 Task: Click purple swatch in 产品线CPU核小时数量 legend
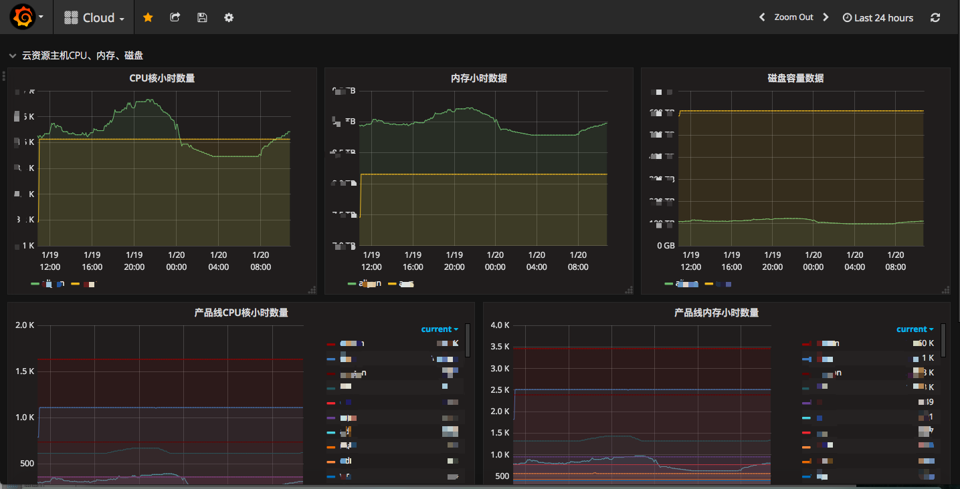click(x=330, y=418)
